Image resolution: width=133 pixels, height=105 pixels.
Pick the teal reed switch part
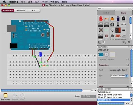pos(106,30)
